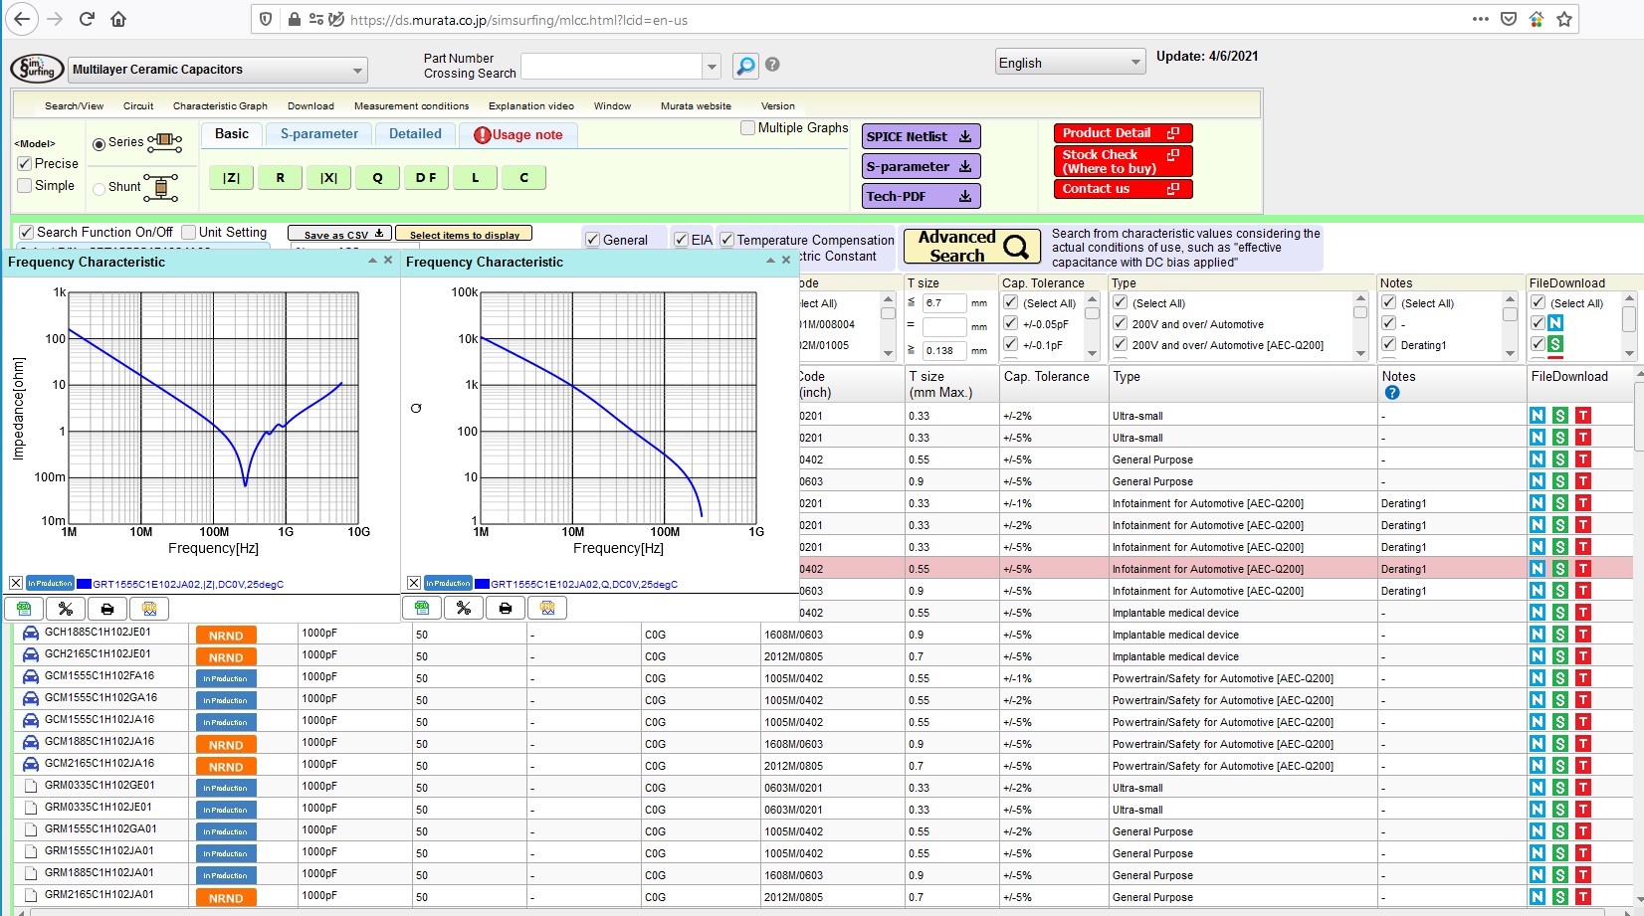The image size is (1644, 916).
Task: Bookmark this page with star icon
Action: pos(1564,19)
